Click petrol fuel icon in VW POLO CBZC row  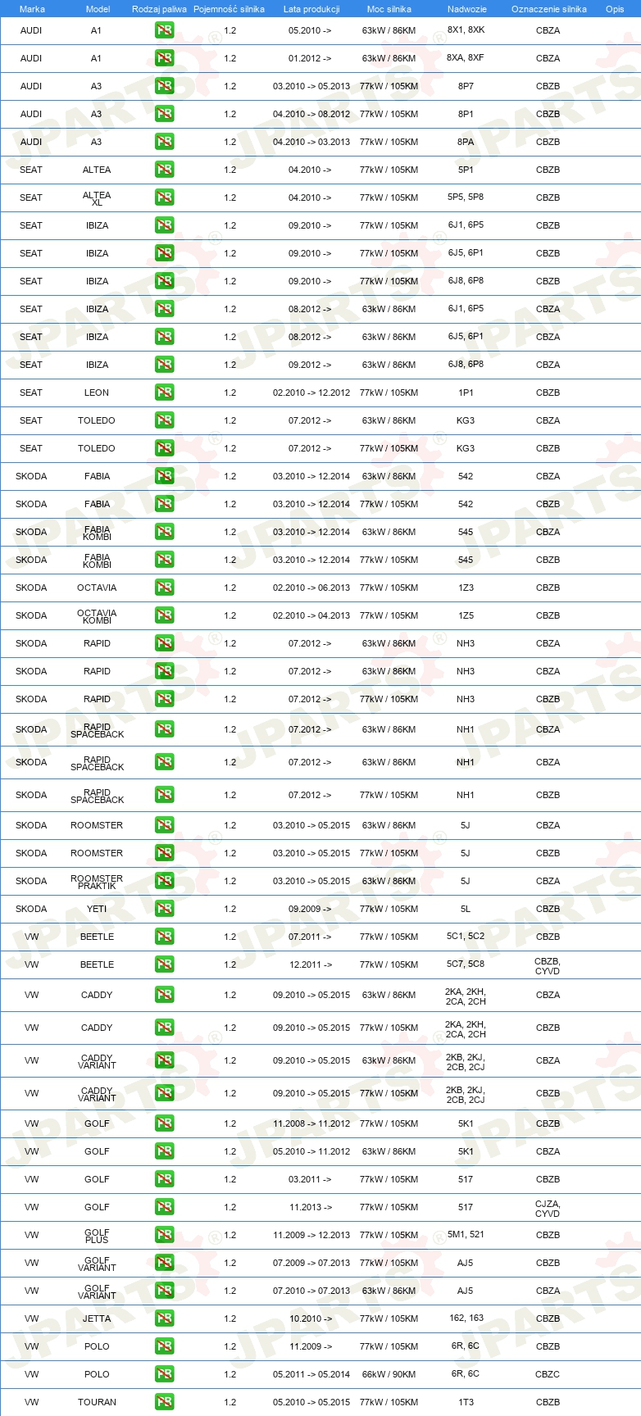164,1374
